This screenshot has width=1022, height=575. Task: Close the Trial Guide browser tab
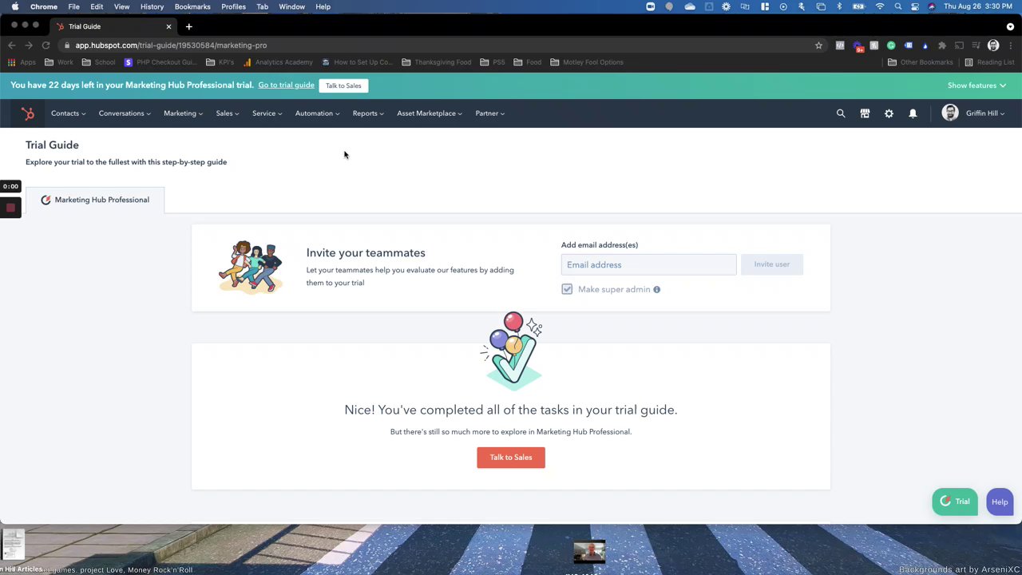tap(168, 26)
